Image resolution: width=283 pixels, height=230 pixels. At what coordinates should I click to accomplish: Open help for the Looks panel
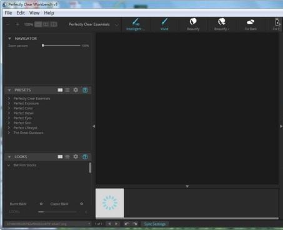pyautogui.click(x=85, y=157)
